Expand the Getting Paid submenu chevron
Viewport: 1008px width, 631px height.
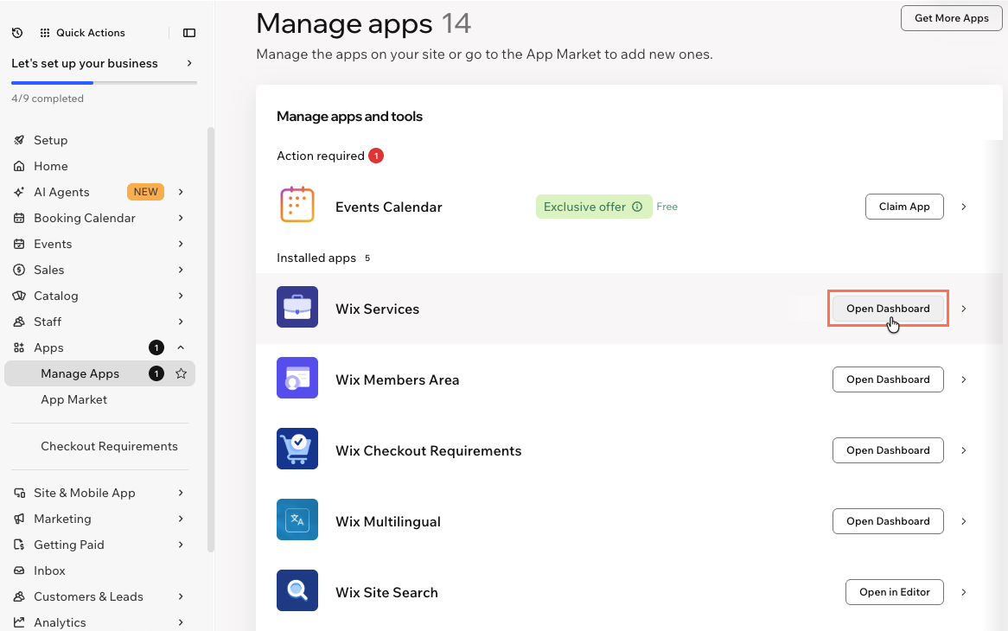tap(182, 545)
